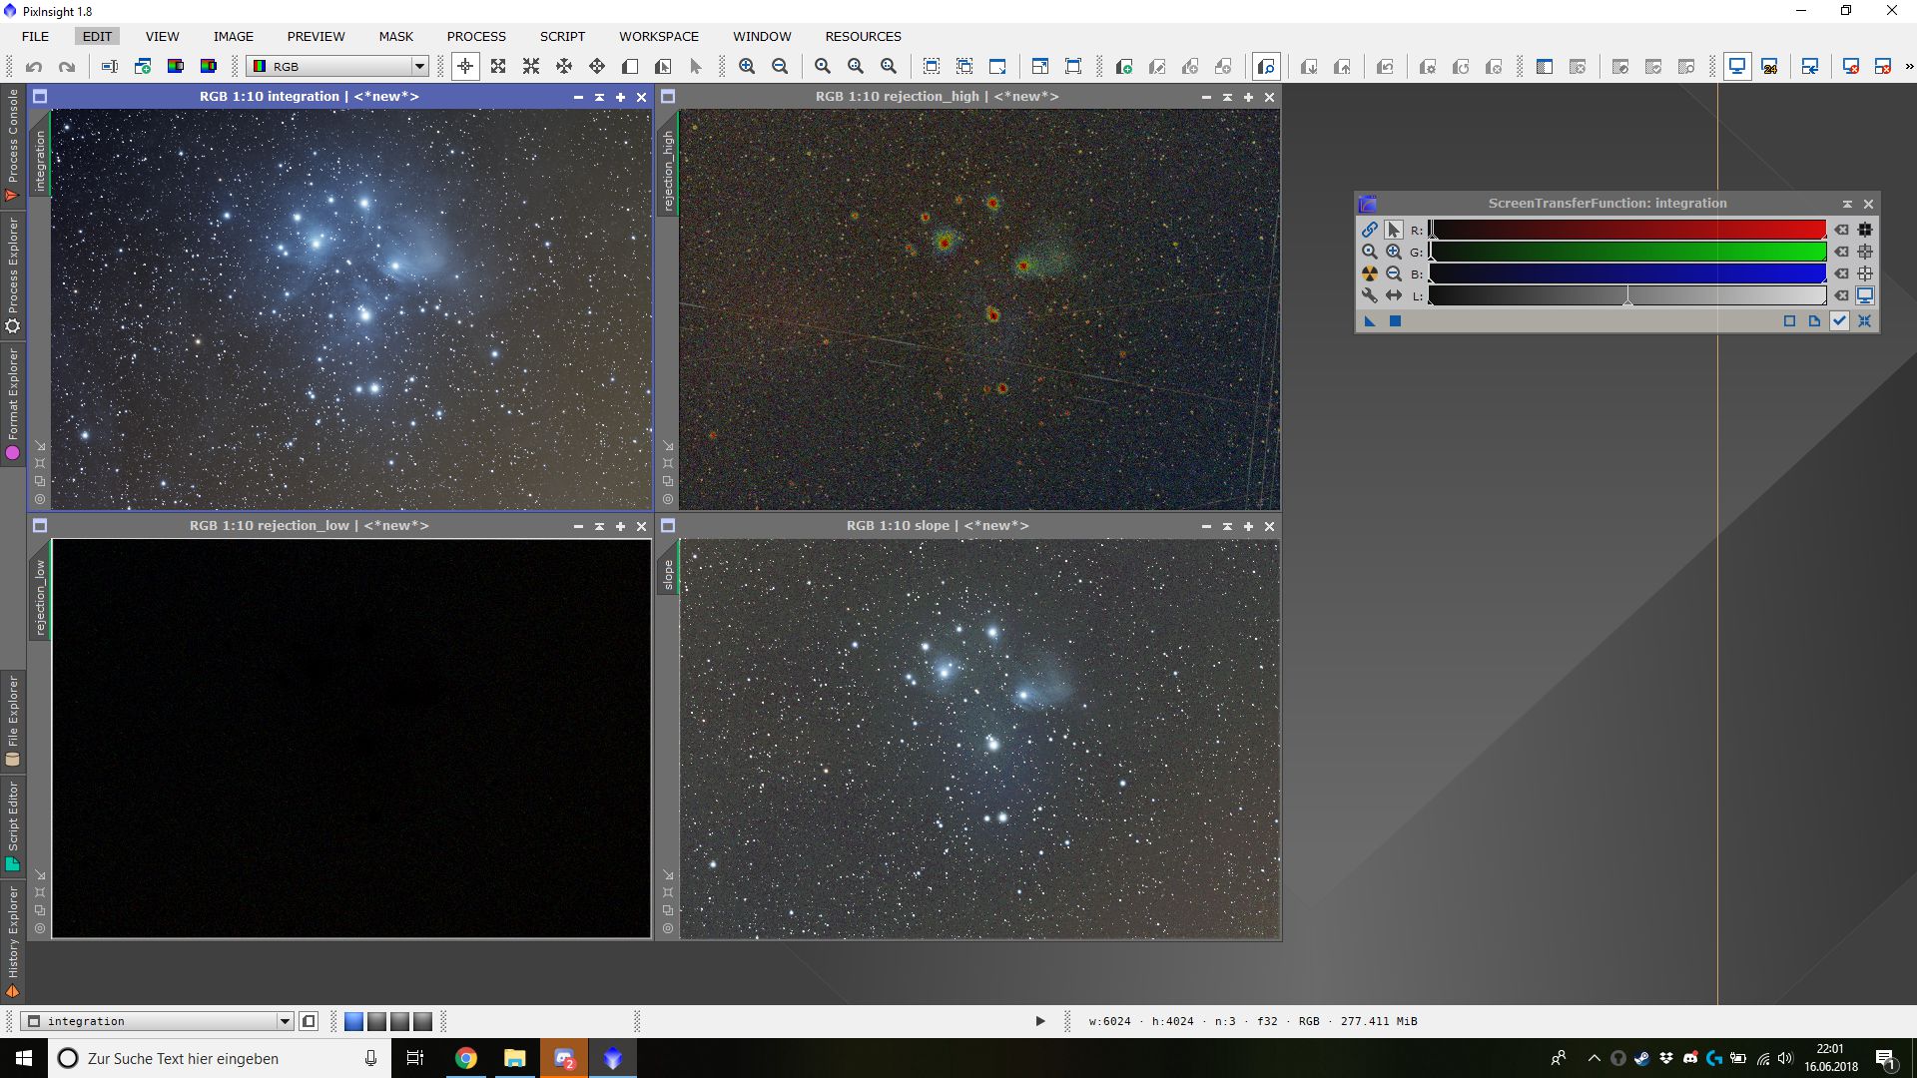The height and width of the screenshot is (1078, 1917).
Task: Open the Format Explorer side tab
Action: tap(13, 403)
